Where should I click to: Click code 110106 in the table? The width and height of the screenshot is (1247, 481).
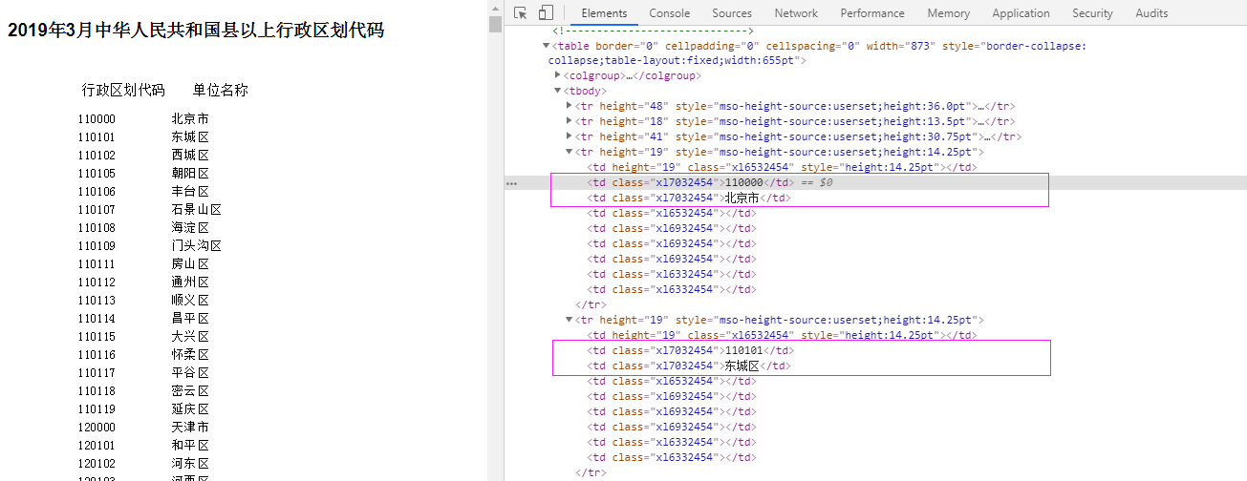97,192
